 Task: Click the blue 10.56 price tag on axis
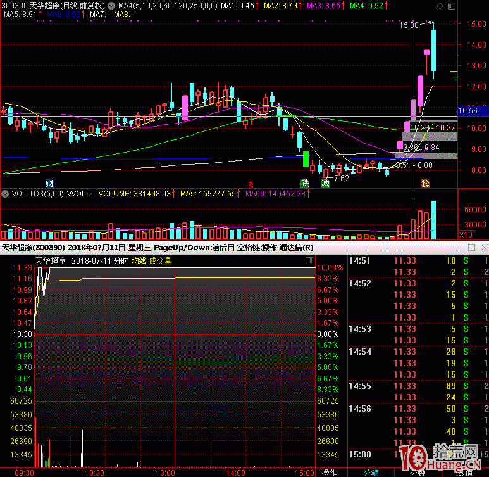click(473, 111)
